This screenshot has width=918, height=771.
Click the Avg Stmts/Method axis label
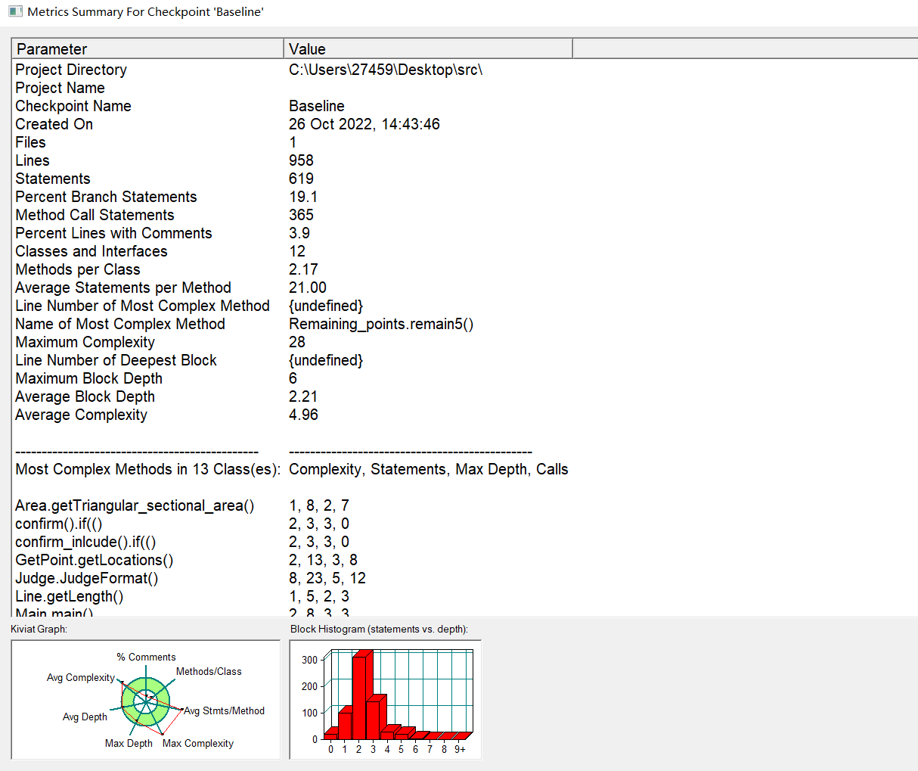225,710
